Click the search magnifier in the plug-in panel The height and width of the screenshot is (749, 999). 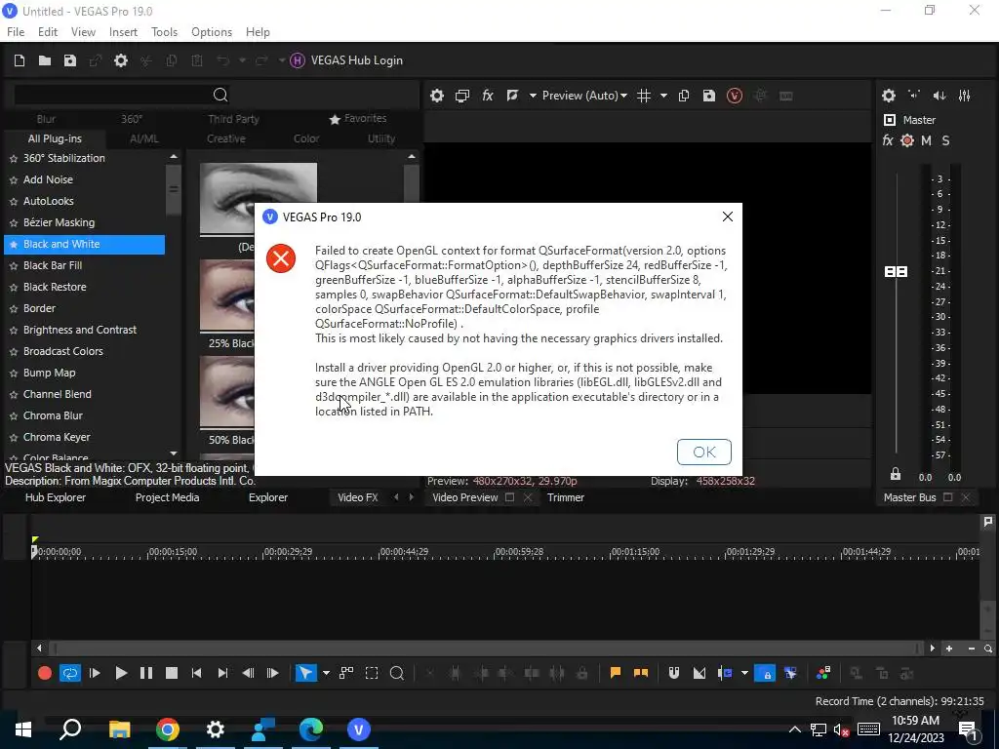point(220,95)
